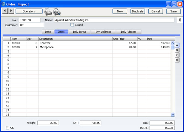Select the Freight amount field
This screenshot has width=184, height=132.
coord(48,123)
